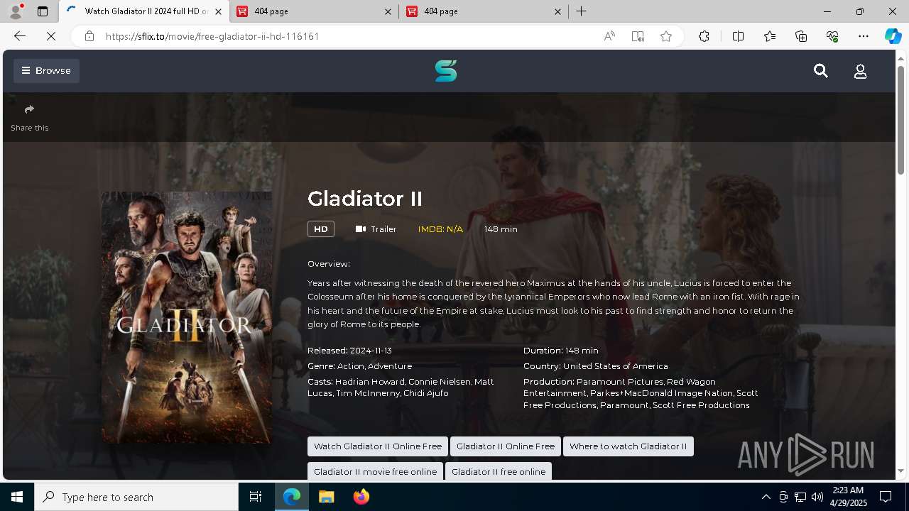This screenshot has width=909, height=511.
Task: Open the tab actions menu icon
Action: [43, 11]
